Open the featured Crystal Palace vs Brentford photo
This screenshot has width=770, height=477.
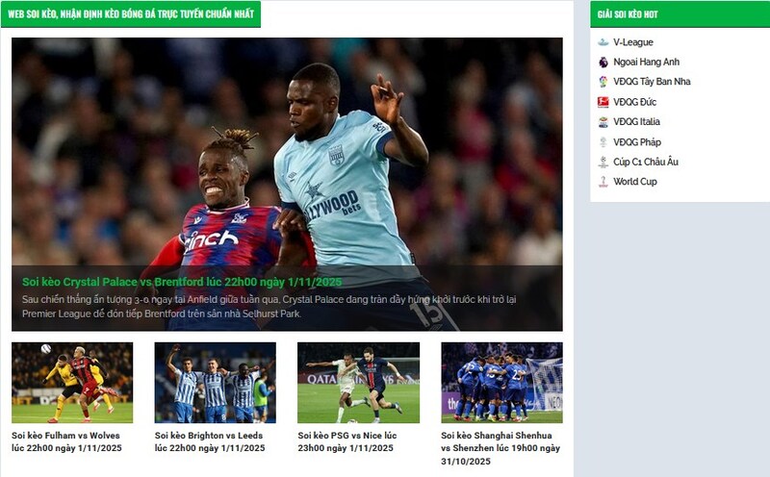(287, 154)
